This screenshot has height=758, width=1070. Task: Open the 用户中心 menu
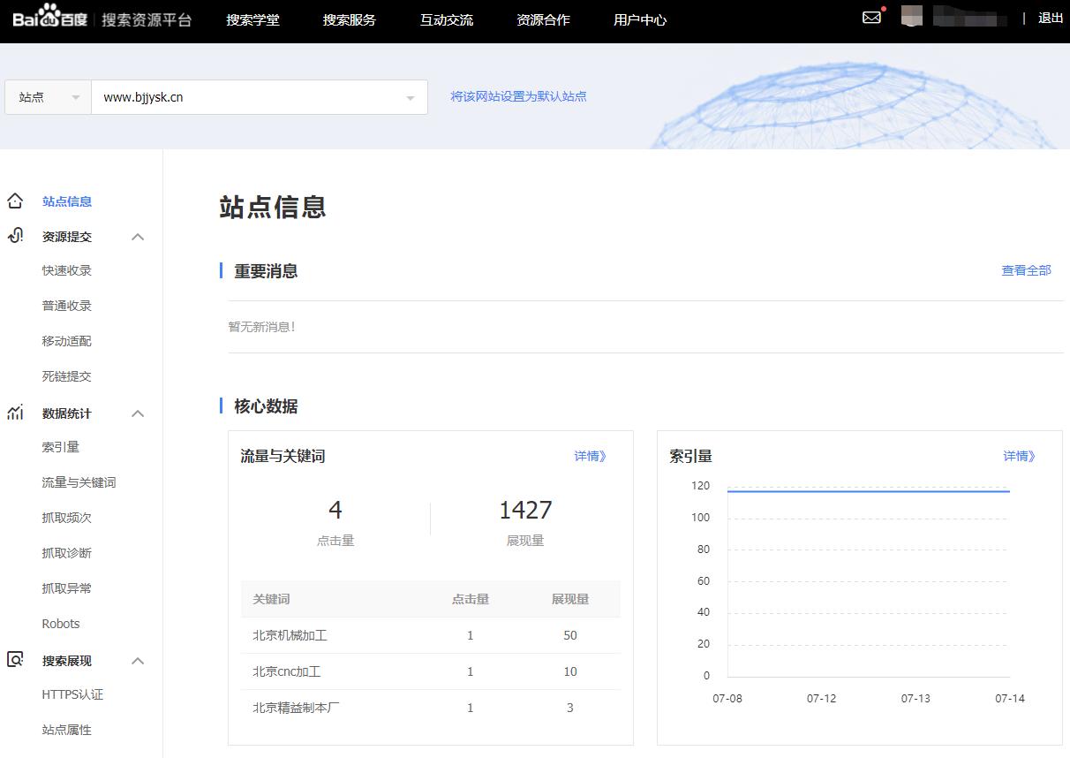639,19
